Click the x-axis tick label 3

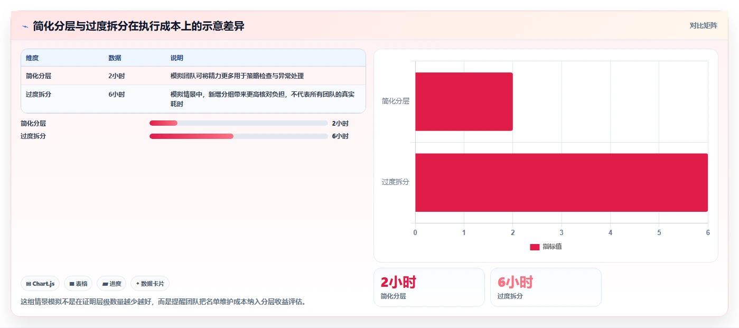pos(562,232)
